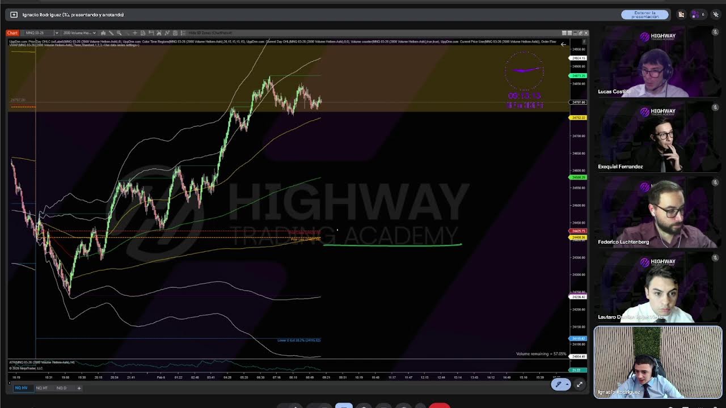The height and width of the screenshot is (408, 726).
Task: Click Hide SD Zones chart button
Action: pyautogui.click(x=210, y=33)
